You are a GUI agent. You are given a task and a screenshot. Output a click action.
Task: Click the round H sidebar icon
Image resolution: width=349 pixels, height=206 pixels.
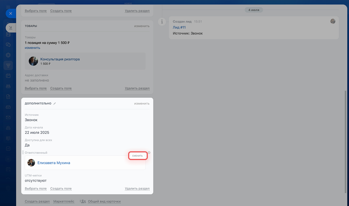(8, 159)
